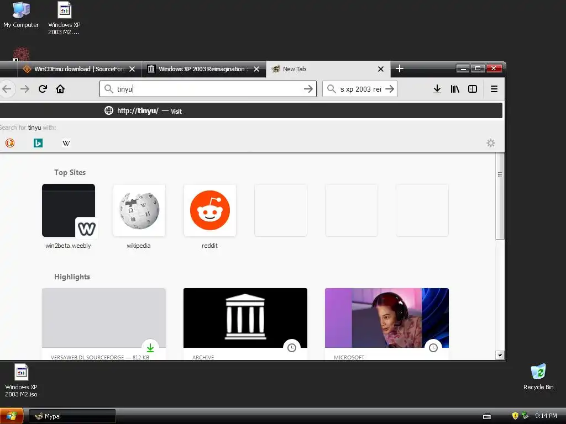Open a new tab with plus button
Image resolution: width=566 pixels, height=424 pixels.
pyautogui.click(x=399, y=68)
